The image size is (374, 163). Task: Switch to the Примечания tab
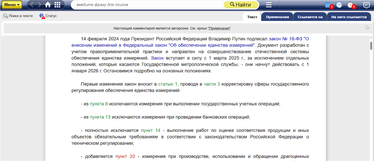(277, 17)
